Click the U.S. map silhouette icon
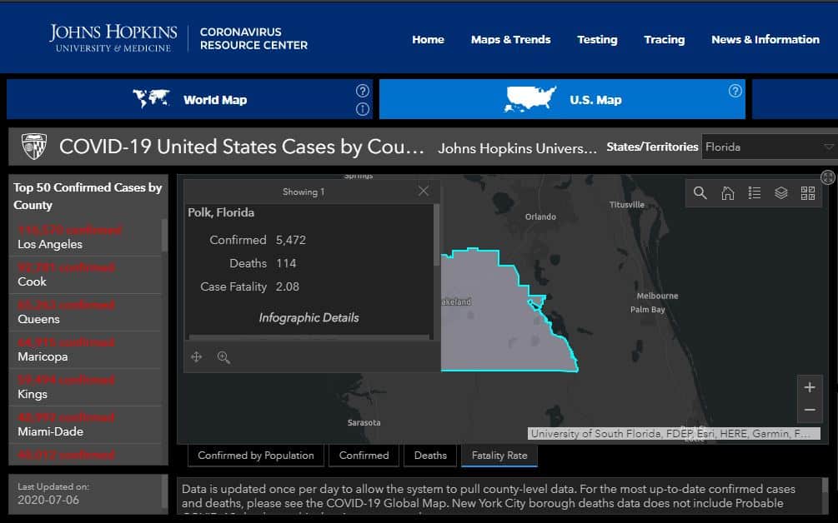Screen dimensions: 838x523 tap(530, 99)
